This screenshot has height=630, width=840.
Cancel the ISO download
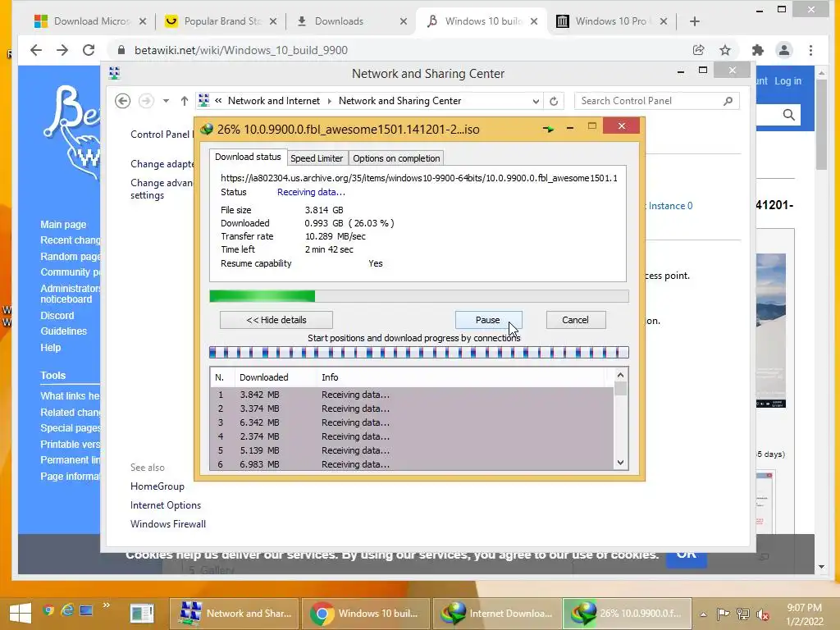tap(575, 320)
